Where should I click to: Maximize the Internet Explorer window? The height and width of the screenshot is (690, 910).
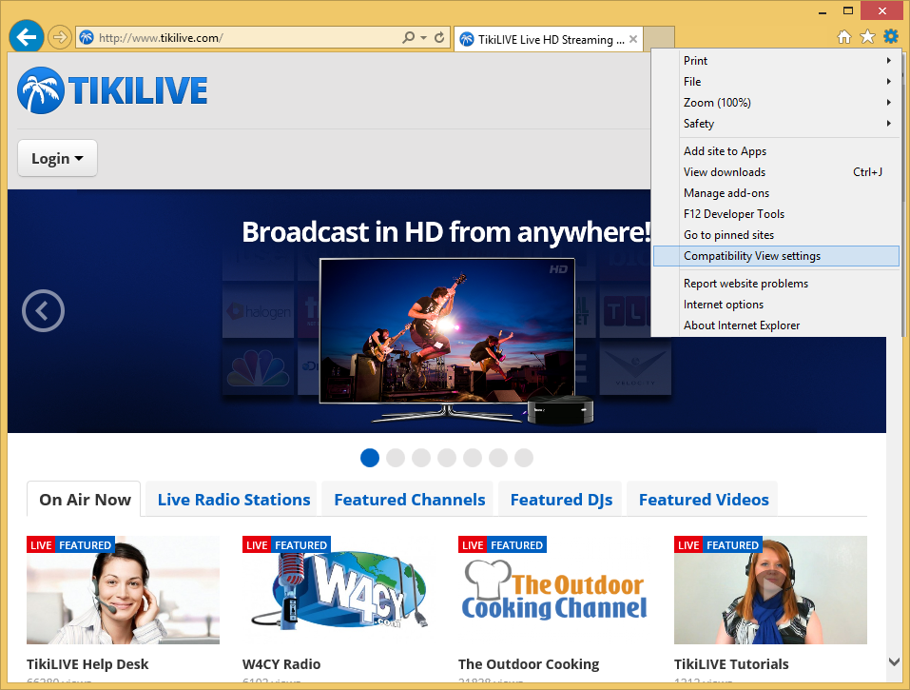click(848, 11)
